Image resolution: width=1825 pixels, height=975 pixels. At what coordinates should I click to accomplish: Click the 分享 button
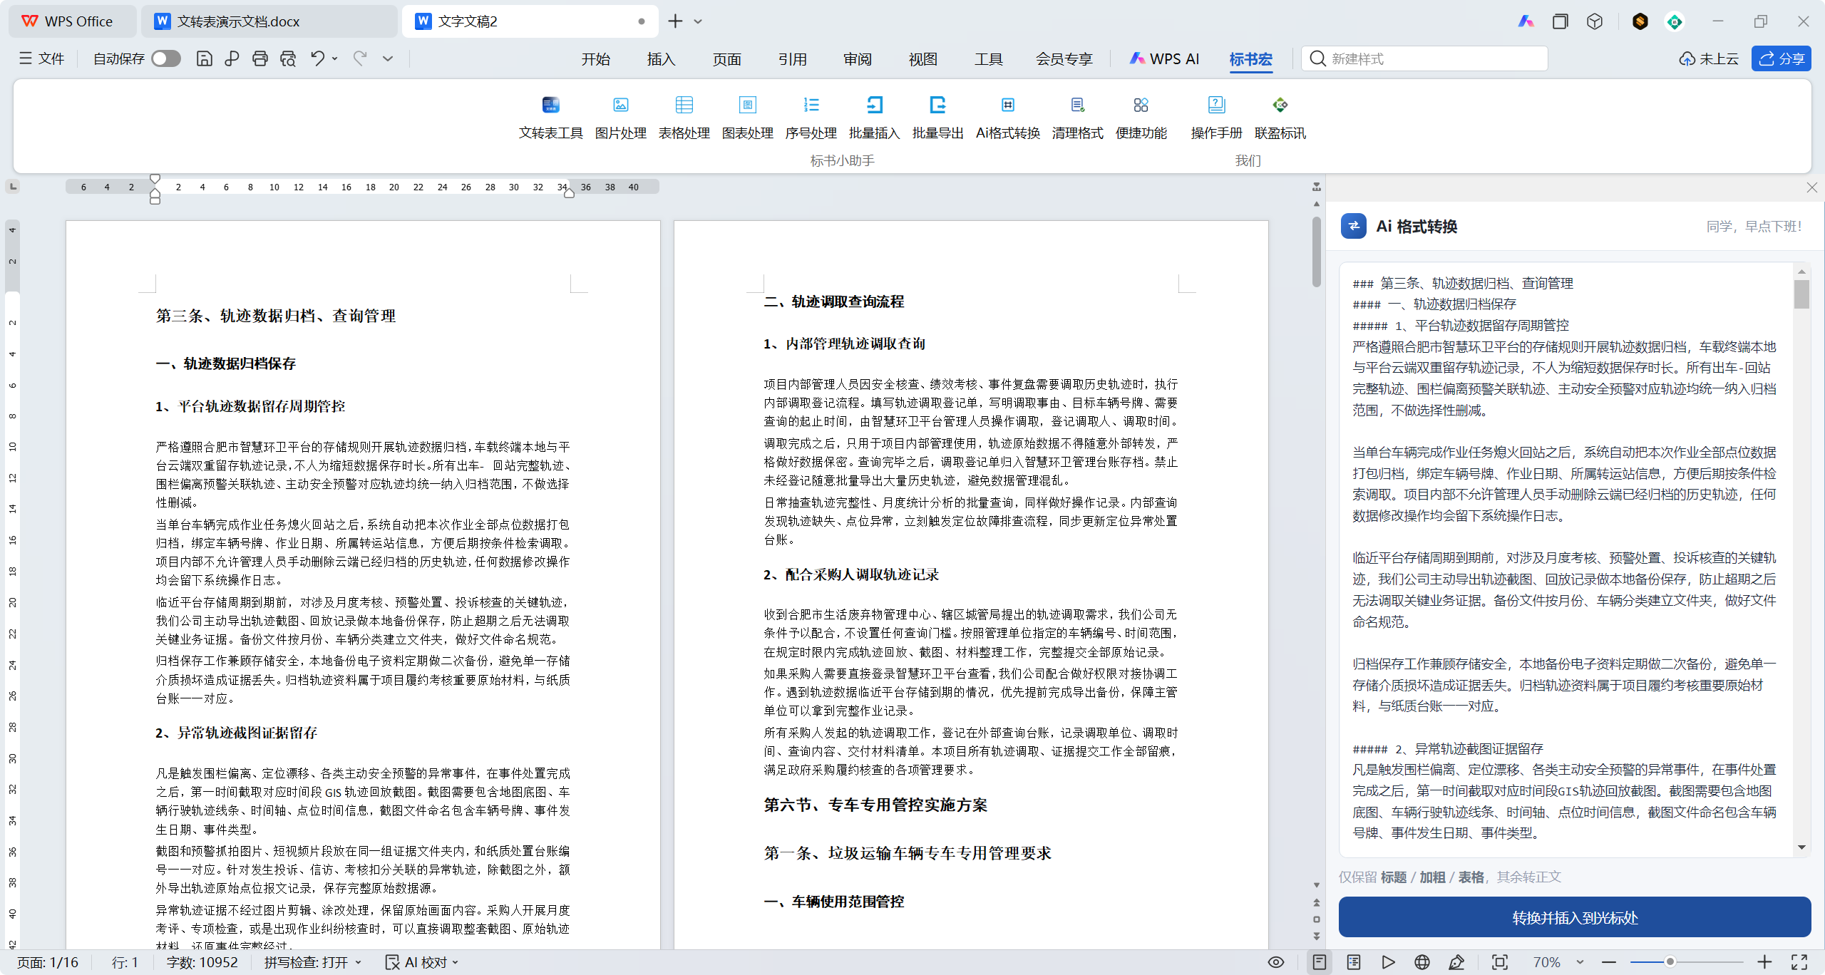(x=1781, y=59)
